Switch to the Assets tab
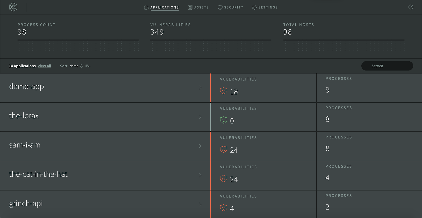 pos(198,7)
